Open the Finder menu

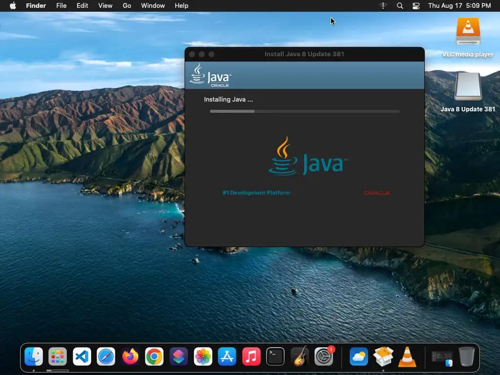tap(36, 6)
